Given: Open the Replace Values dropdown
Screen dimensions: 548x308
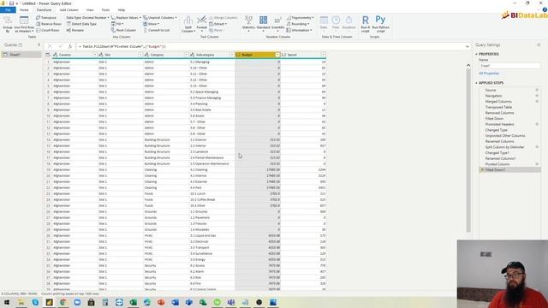Looking at the screenshot, I should (126, 17).
